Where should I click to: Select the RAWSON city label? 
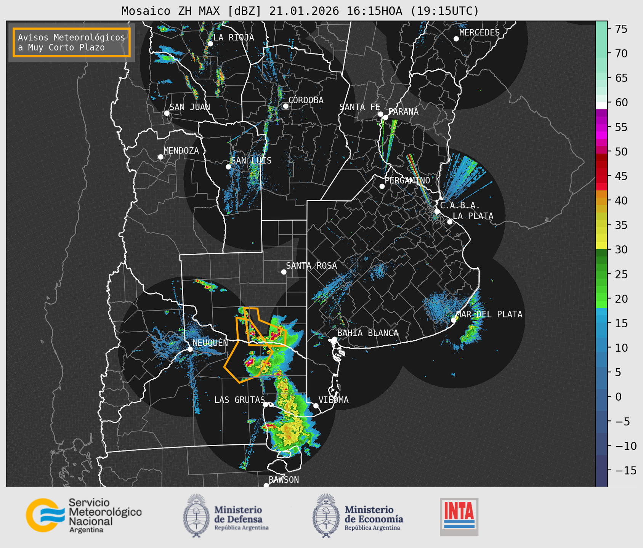[284, 480]
